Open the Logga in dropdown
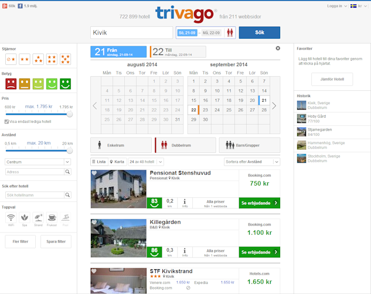The width and height of the screenshot is (371, 294). click(x=337, y=6)
